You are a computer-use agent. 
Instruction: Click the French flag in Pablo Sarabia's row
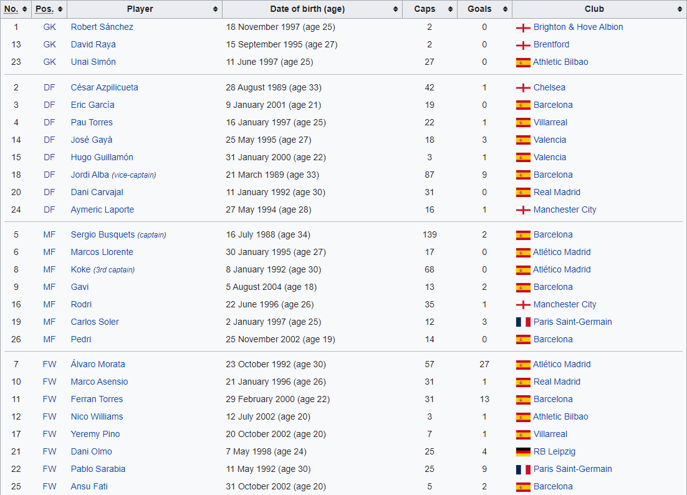[523, 469]
